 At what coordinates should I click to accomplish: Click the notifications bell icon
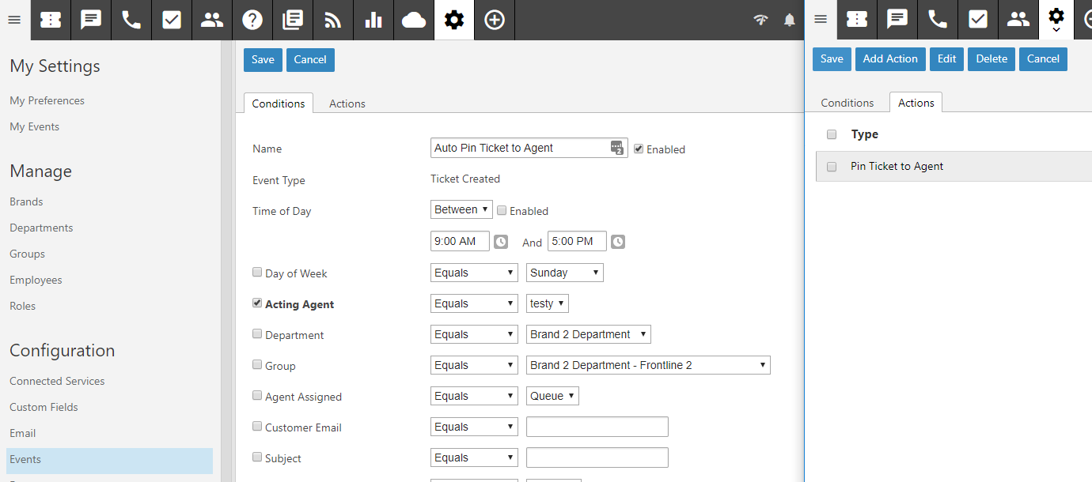789,21
